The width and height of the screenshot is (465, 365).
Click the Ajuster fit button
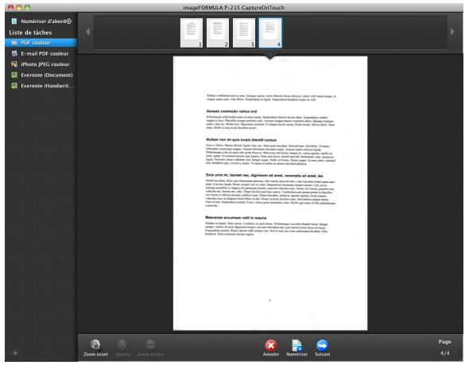coord(122,348)
